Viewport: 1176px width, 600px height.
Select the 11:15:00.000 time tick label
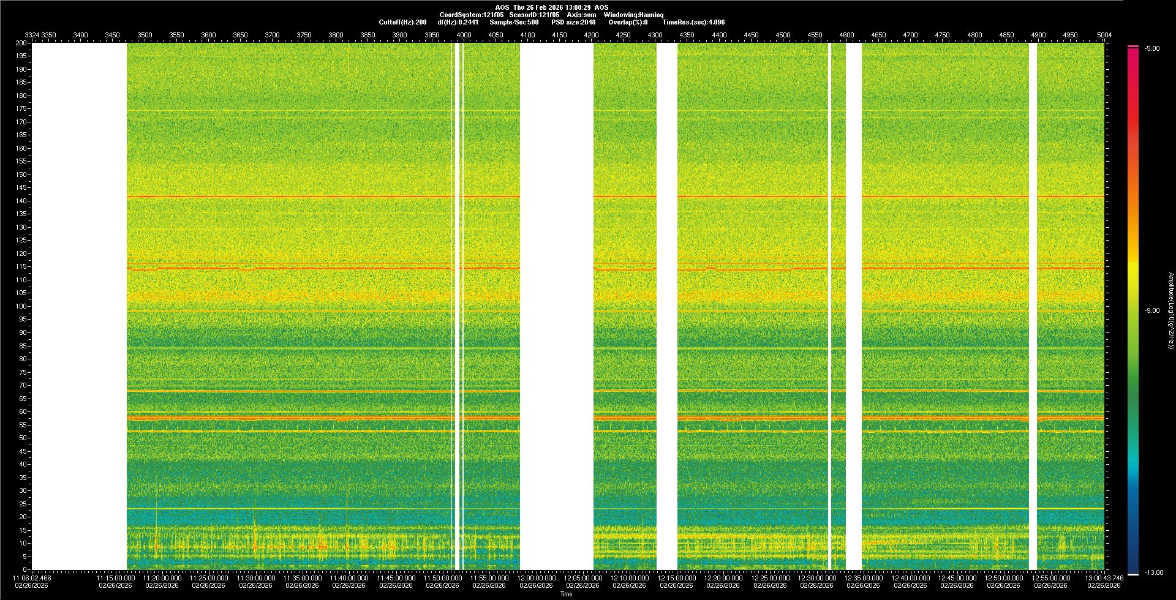coord(115,577)
